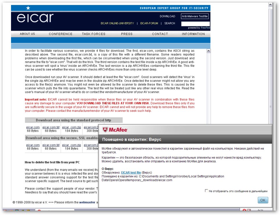
Task: Click the 'Помещено в карантин: Вирус' heading
Action: (x=132, y=139)
